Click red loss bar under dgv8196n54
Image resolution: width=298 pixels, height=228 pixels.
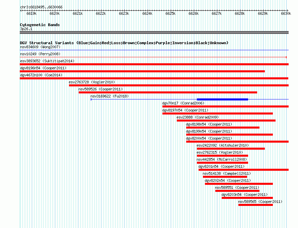pos(142,71)
